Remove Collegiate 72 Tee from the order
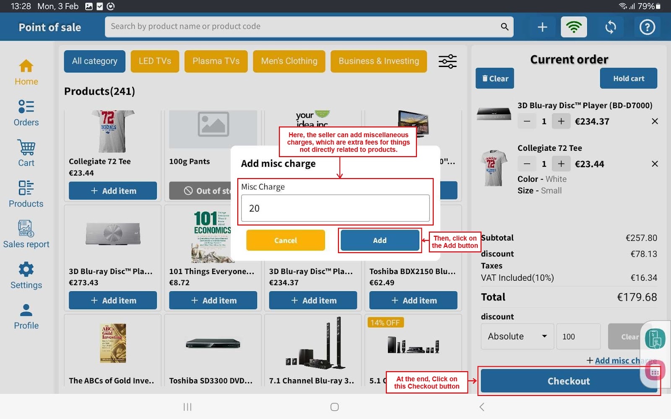Viewport: 671px width, 419px height. [x=655, y=164]
